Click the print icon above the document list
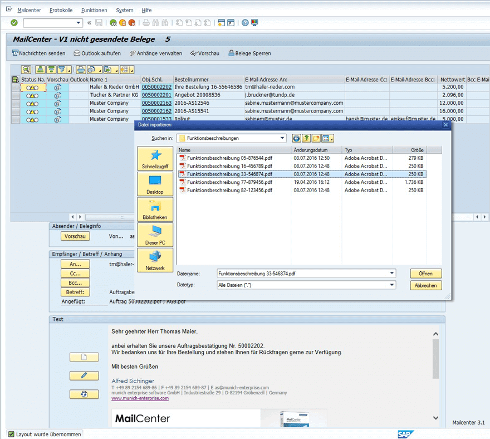 [80, 69]
